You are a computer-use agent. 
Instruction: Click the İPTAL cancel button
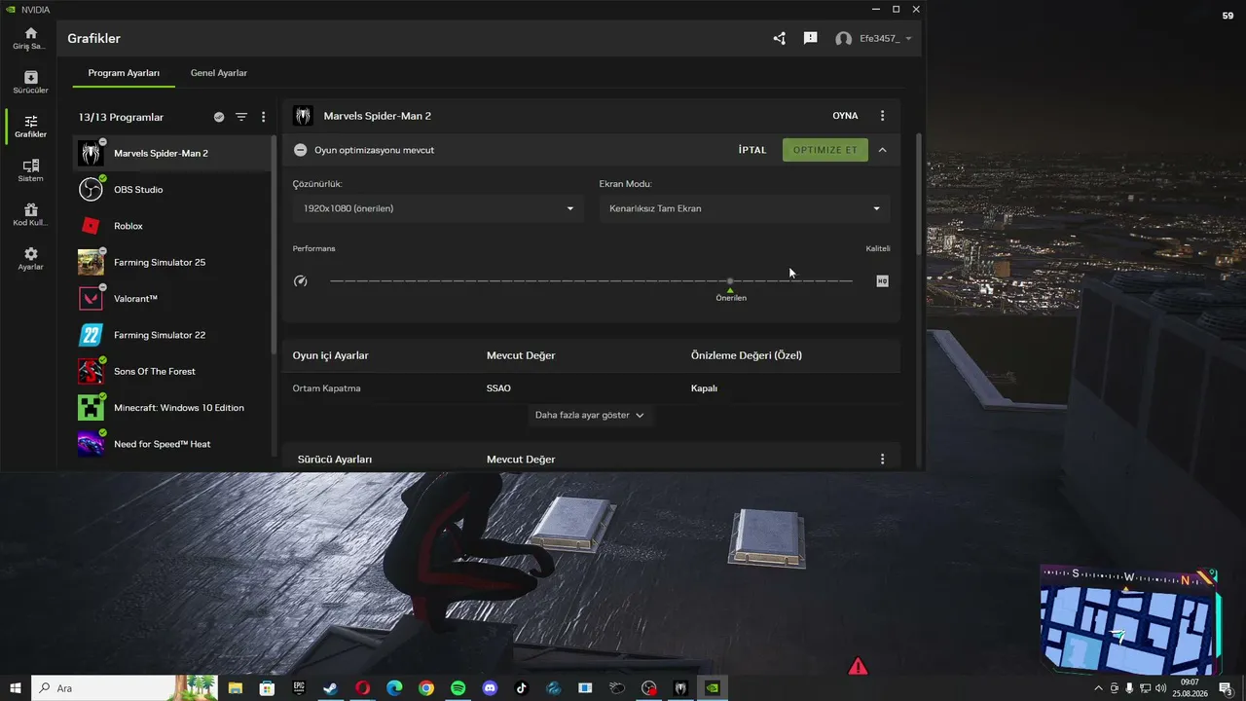752,150
